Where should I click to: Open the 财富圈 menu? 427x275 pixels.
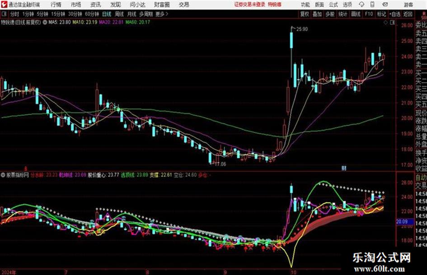[162, 5]
